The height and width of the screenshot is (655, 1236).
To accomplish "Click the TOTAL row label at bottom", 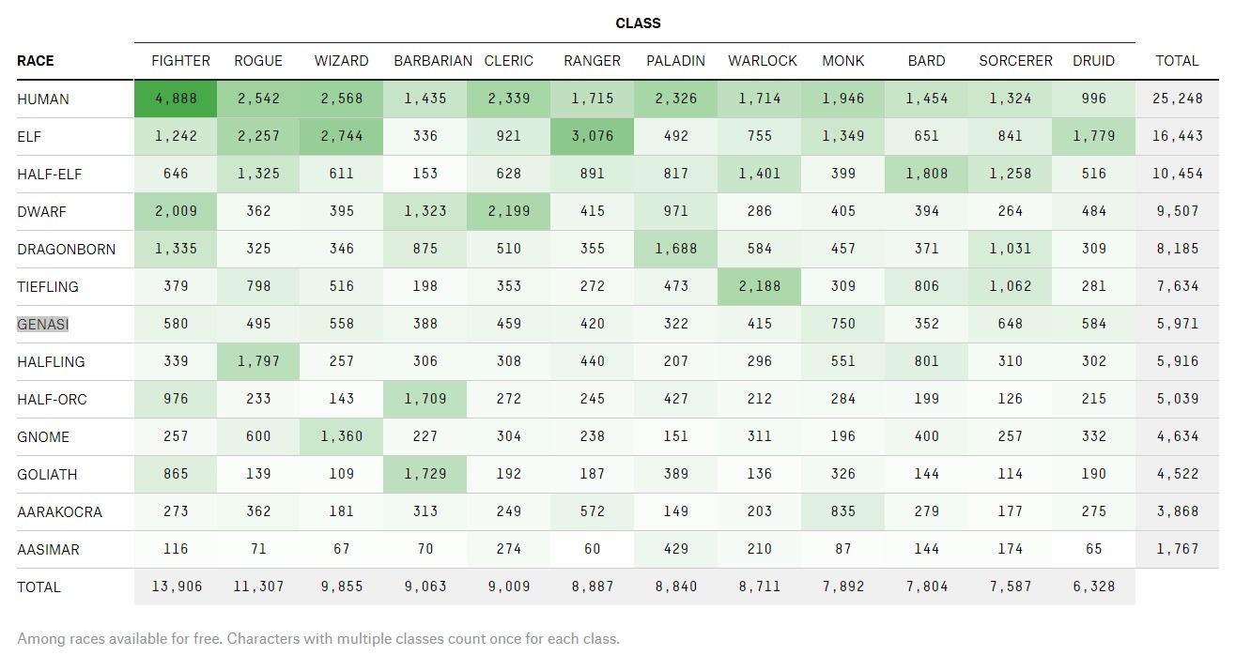I will (x=39, y=587).
